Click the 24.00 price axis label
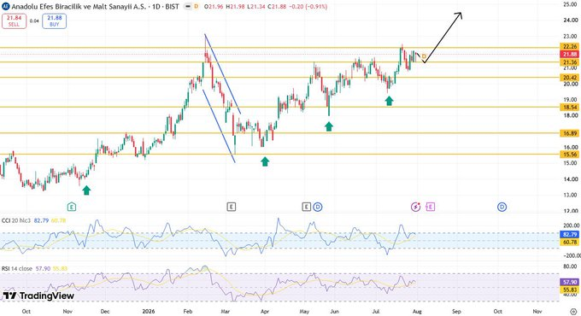Screen dimensions: 581x316 click(570, 20)
